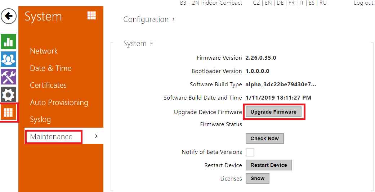Screen dimensions: 375x192
Task: Click the Check Now button
Action: coord(265,138)
